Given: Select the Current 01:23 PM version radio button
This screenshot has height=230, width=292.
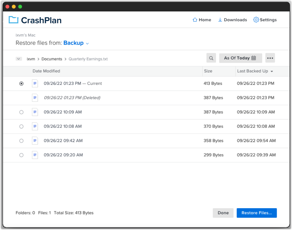Looking at the screenshot, I should (x=21, y=83).
